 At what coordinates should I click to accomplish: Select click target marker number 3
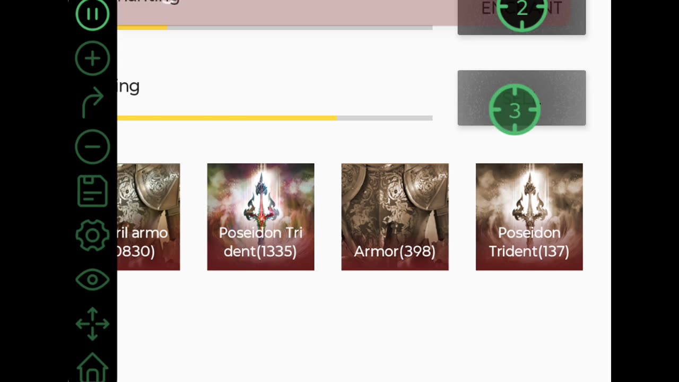click(x=515, y=110)
